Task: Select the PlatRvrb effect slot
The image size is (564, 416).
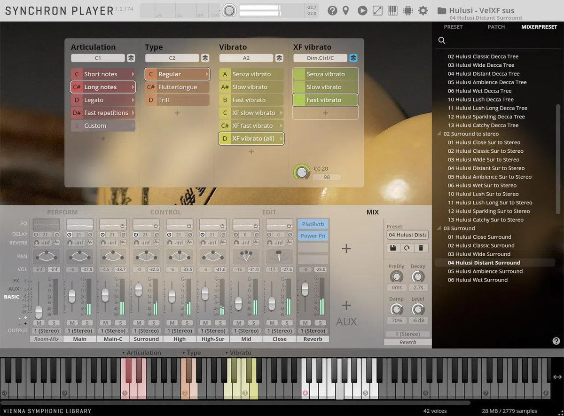Action: click(x=313, y=224)
